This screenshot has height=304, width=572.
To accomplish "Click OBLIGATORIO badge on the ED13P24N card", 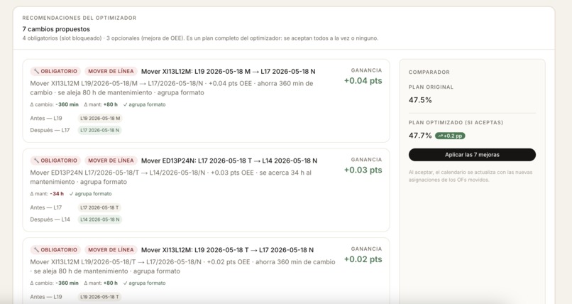I will pos(55,161).
